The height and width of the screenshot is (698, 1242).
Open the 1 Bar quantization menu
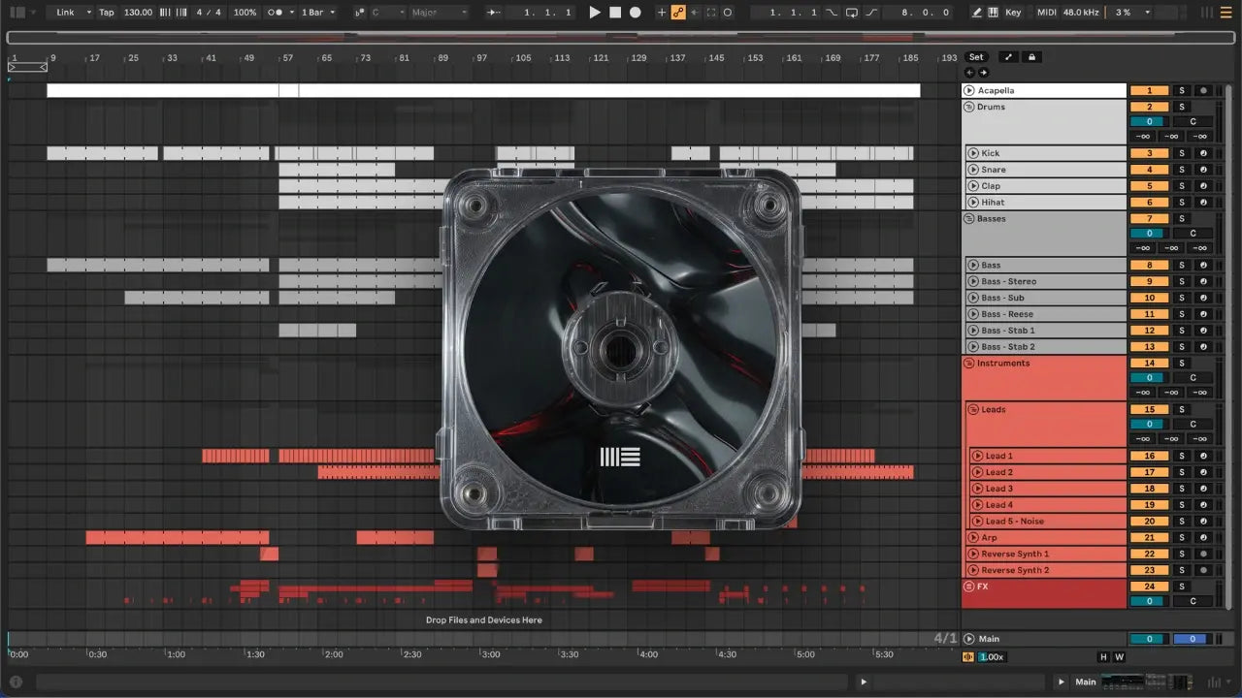click(x=317, y=13)
